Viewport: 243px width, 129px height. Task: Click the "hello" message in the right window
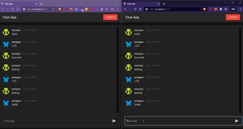pos(137,34)
